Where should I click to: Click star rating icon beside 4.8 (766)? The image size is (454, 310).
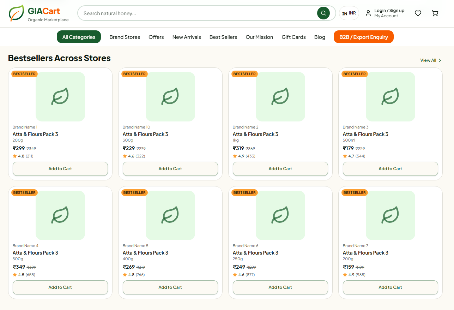point(125,275)
